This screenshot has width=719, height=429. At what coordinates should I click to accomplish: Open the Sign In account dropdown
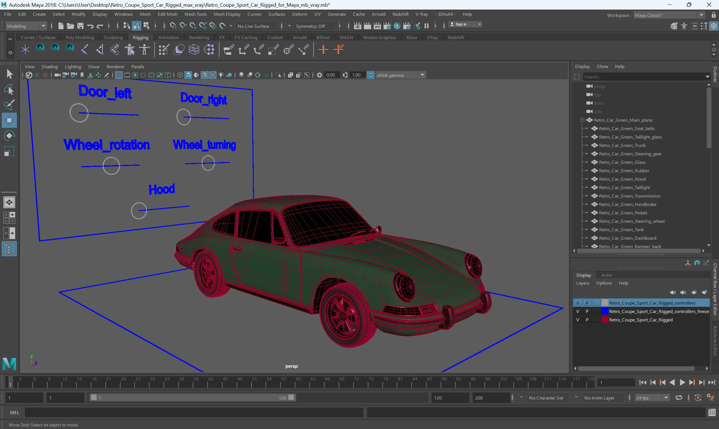465,24
